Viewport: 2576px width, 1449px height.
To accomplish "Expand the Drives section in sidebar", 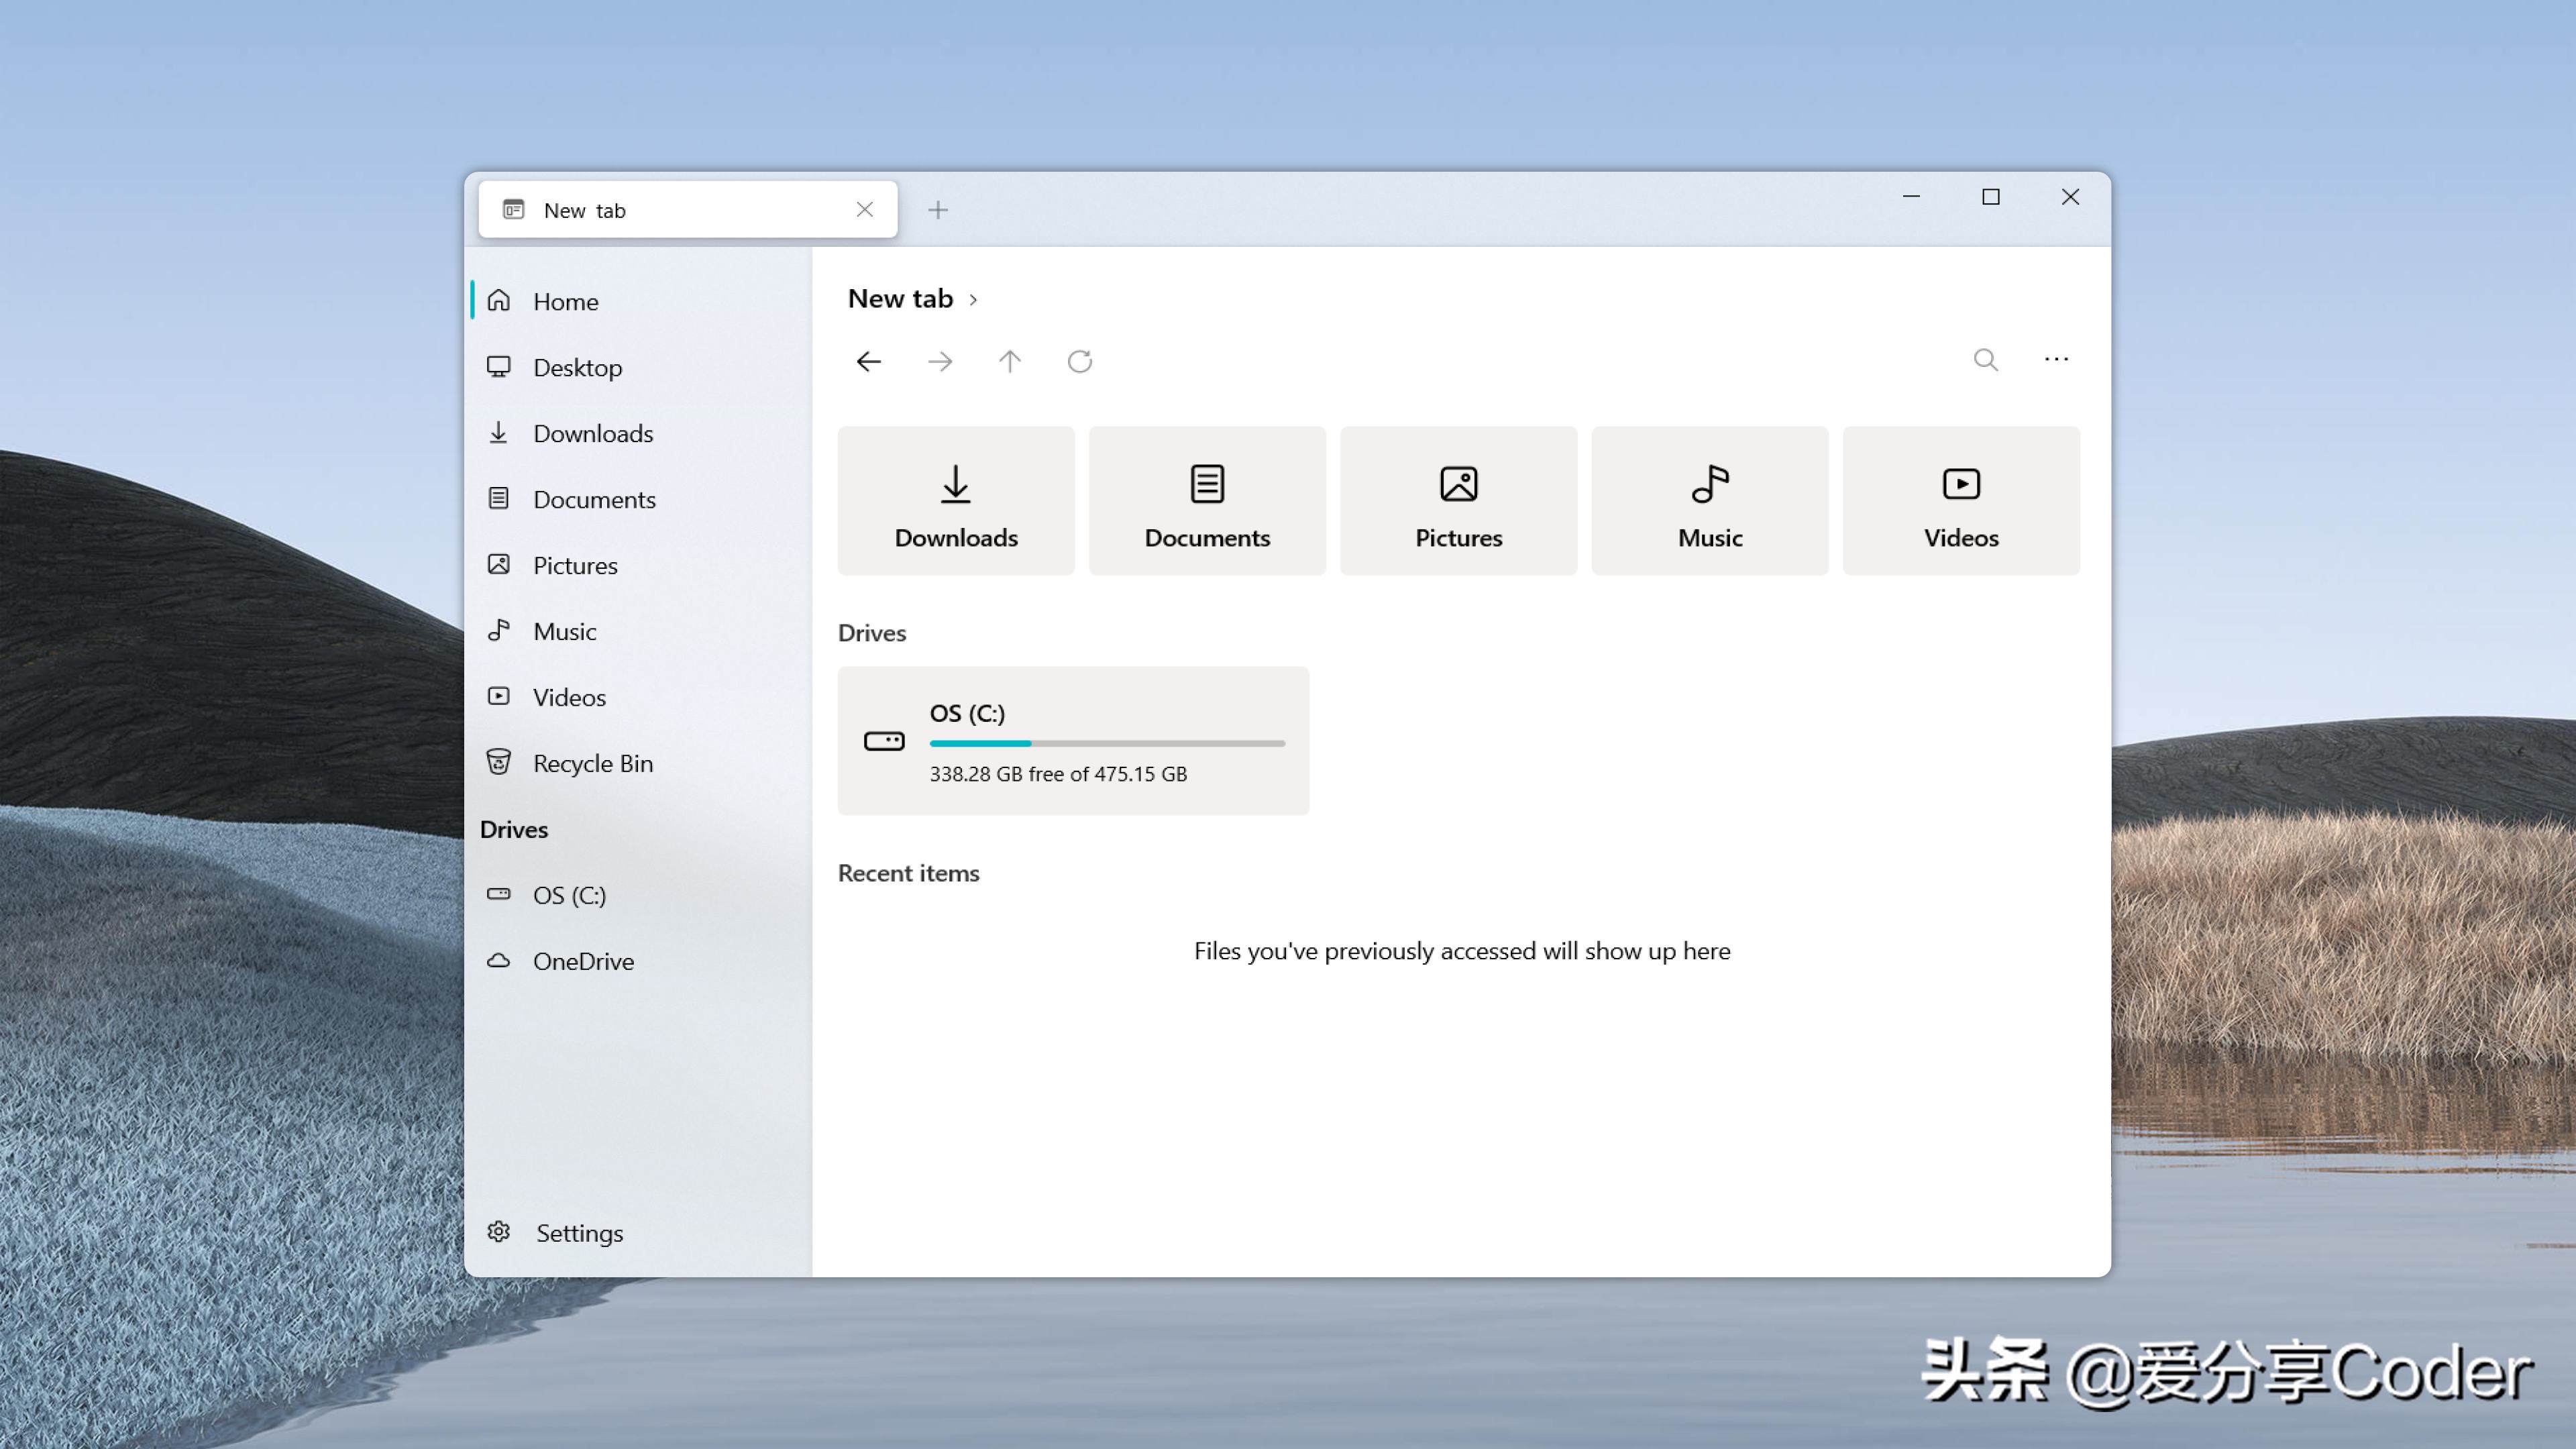I will coord(513,828).
